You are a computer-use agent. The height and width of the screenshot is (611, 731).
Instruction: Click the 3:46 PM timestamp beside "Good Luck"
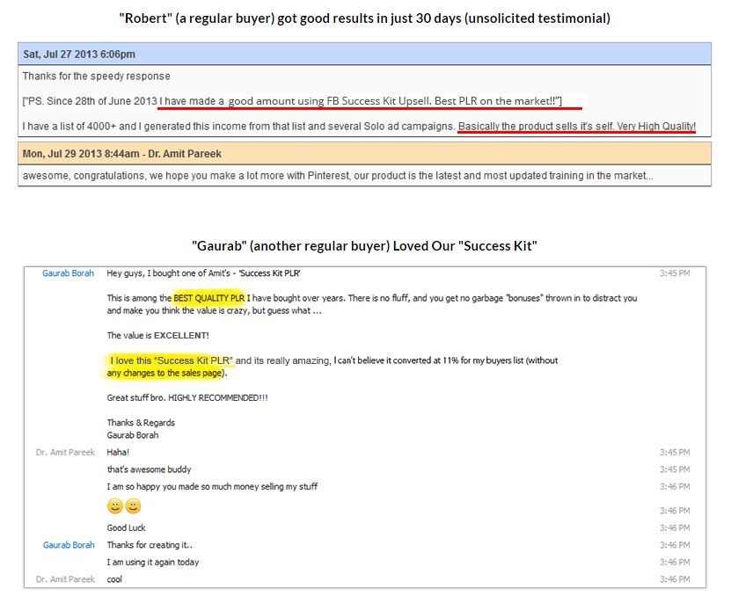point(675,528)
